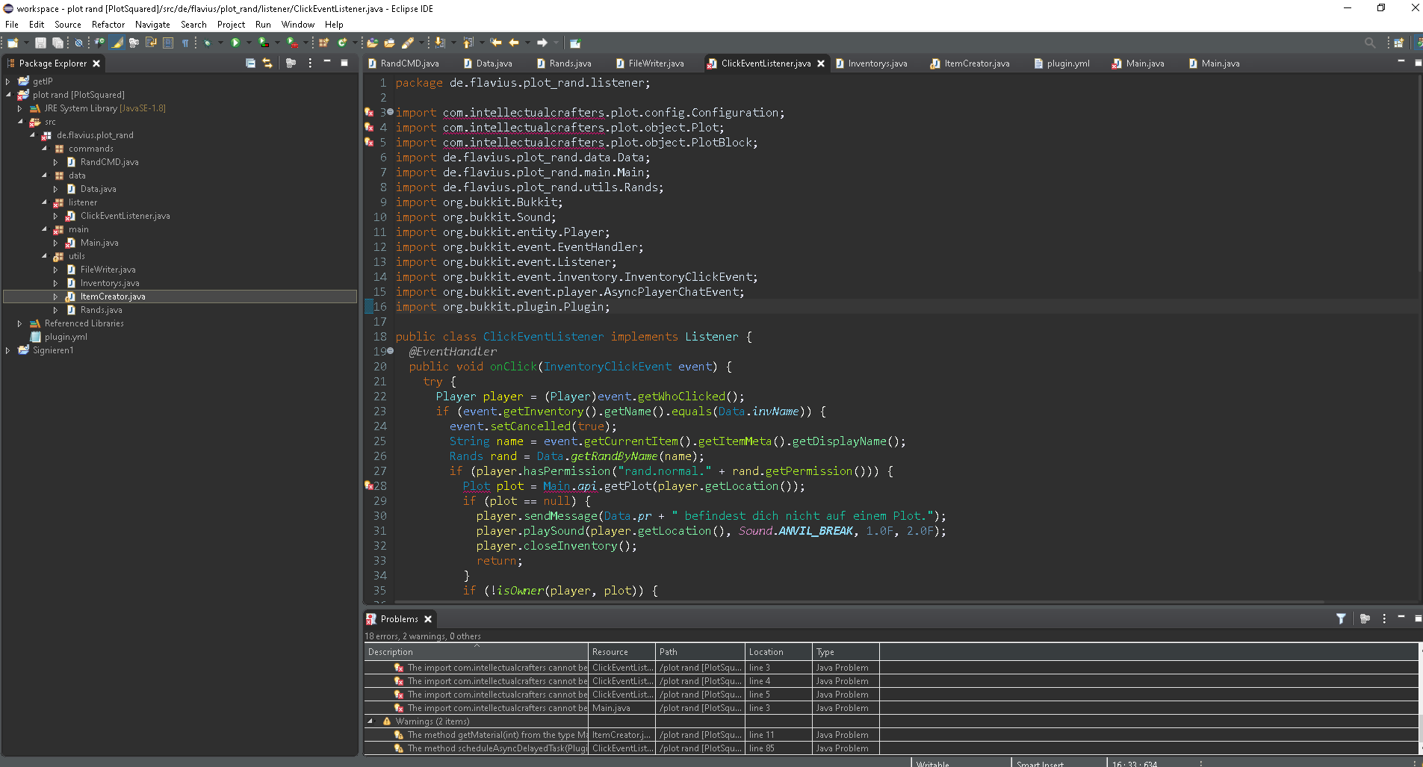
Task: Open Problems view menu dots
Action: click(1384, 618)
